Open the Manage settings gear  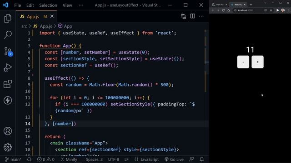coord(8,147)
